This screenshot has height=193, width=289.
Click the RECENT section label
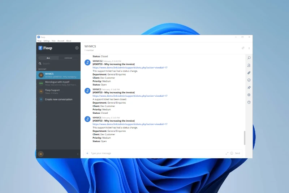[x=42, y=69]
